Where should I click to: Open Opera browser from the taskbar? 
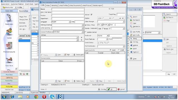[x=44, y=97]
